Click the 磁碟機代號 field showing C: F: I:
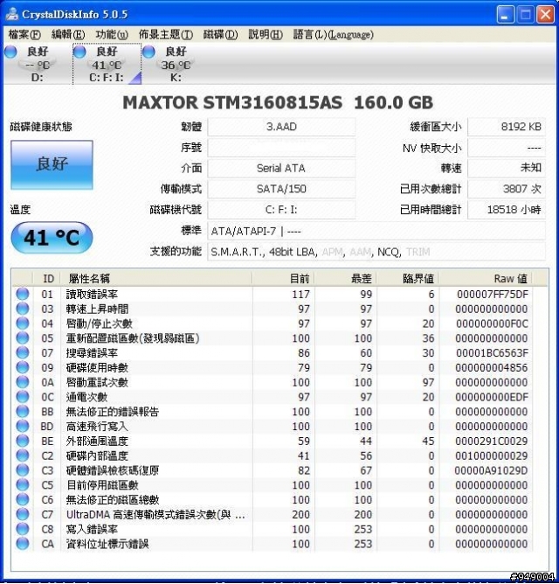 point(281,210)
